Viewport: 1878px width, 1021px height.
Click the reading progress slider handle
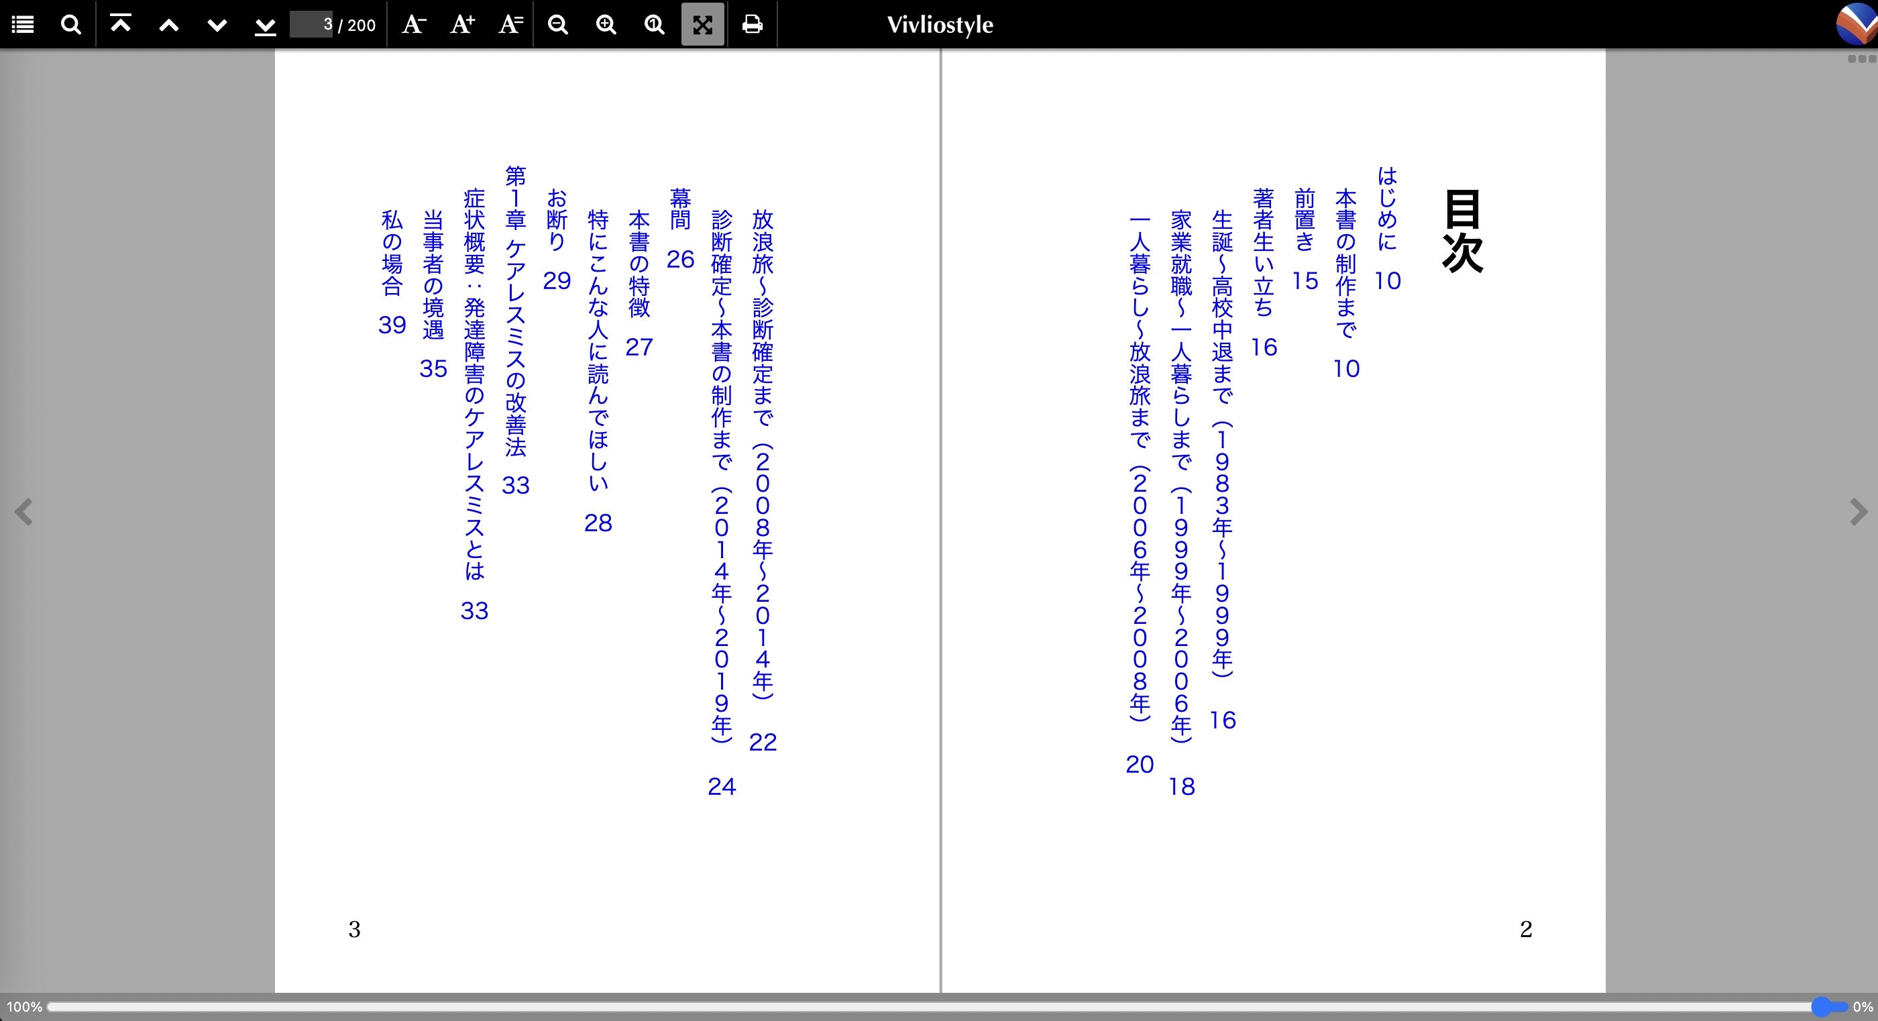pyautogui.click(x=1821, y=1007)
